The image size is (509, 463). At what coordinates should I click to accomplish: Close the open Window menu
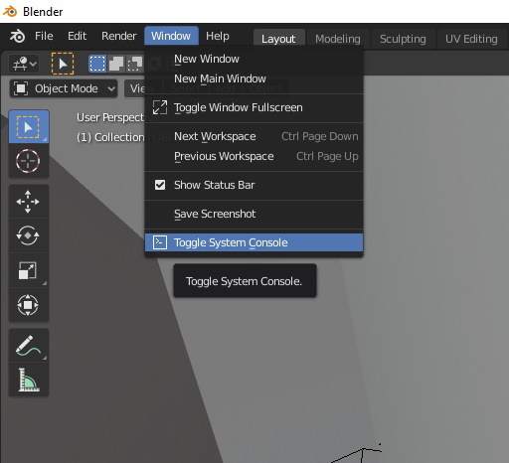(171, 36)
